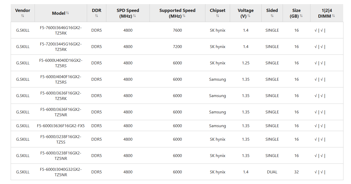Sort by SPD Speed arrow icon
This screenshot has width=351, height=184.
tap(134, 16)
